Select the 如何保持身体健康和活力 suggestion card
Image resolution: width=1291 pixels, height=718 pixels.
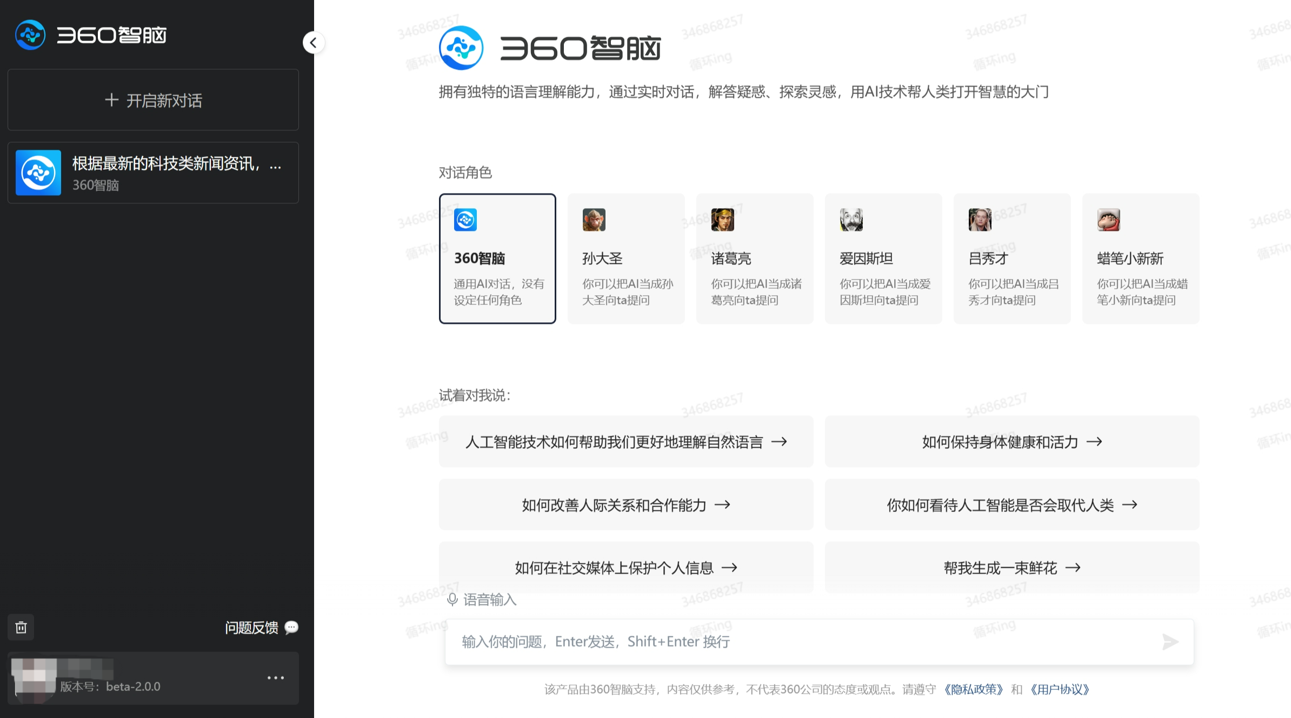1011,442
